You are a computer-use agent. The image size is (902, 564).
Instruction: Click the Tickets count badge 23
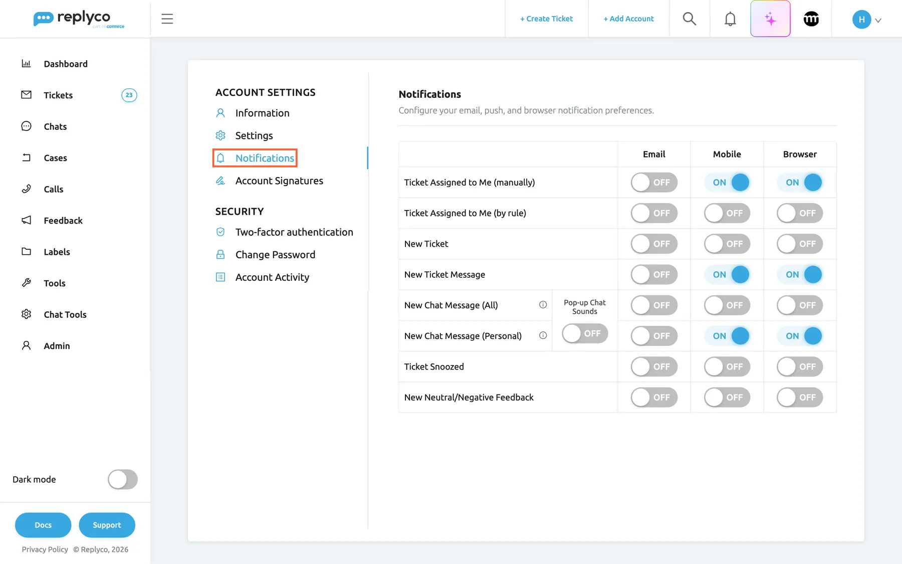point(129,95)
